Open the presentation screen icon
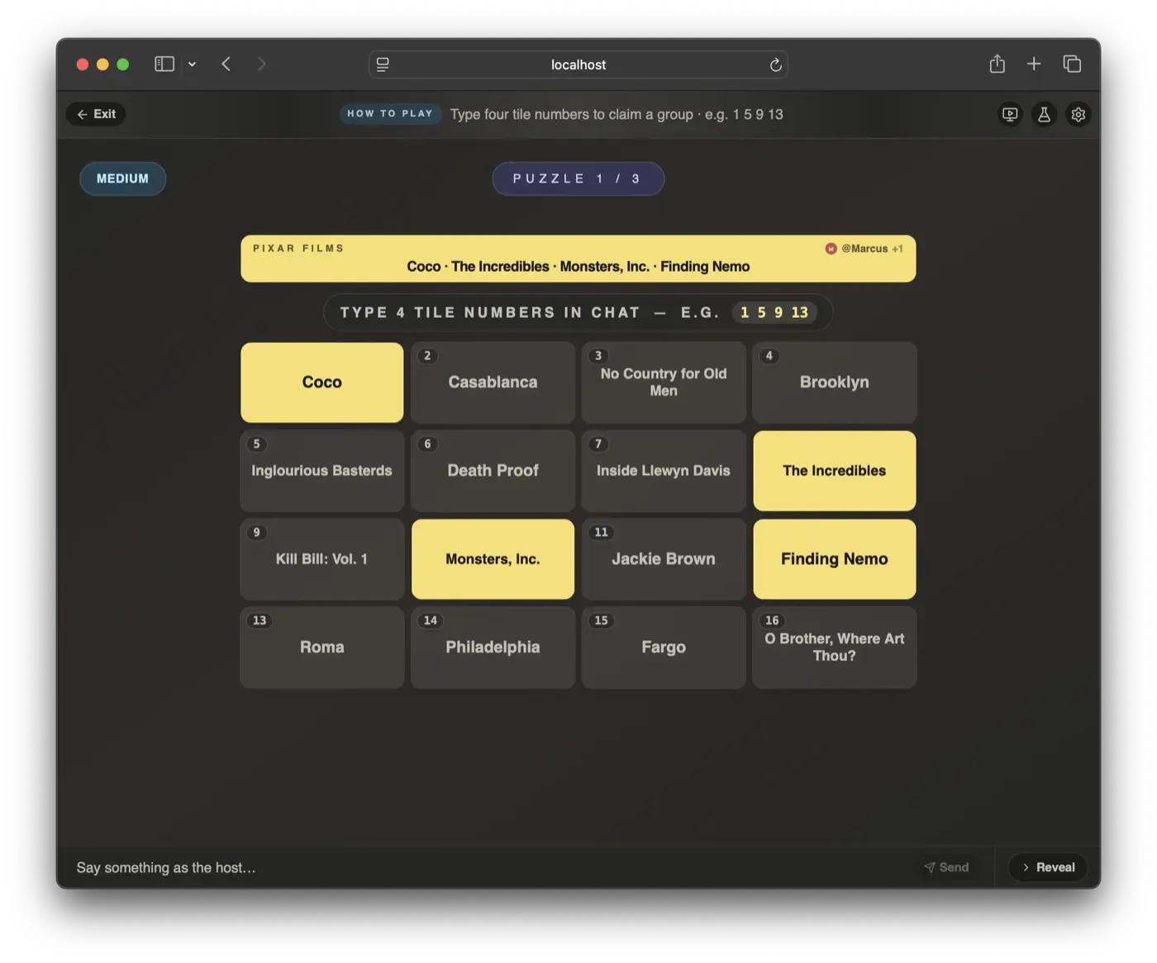Viewport: 1157px width, 963px height. (1010, 115)
